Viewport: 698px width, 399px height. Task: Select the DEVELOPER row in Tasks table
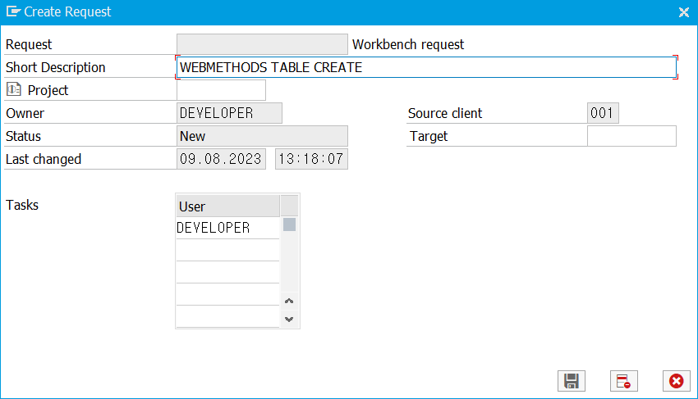[x=227, y=228]
